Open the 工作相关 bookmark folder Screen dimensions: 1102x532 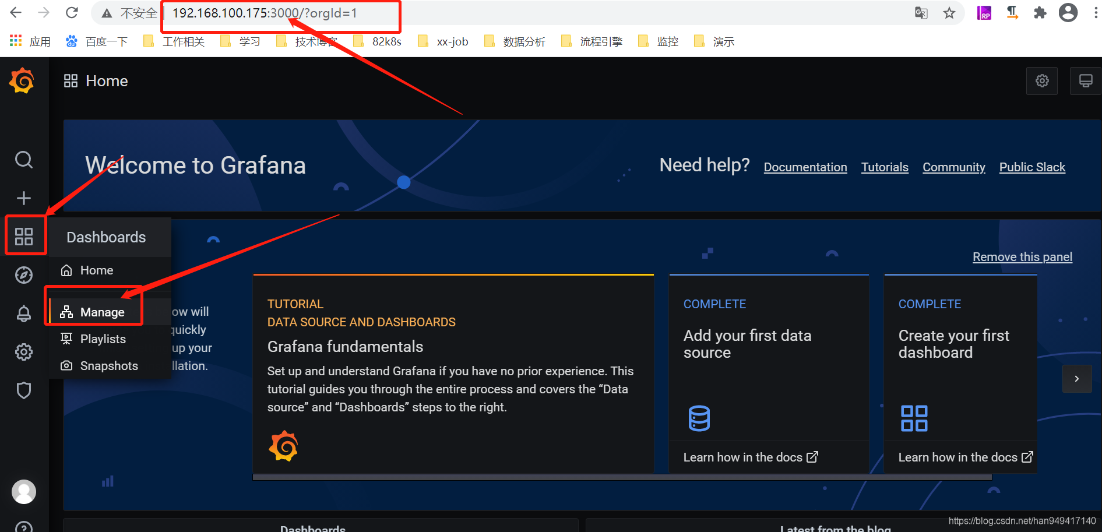coord(174,41)
